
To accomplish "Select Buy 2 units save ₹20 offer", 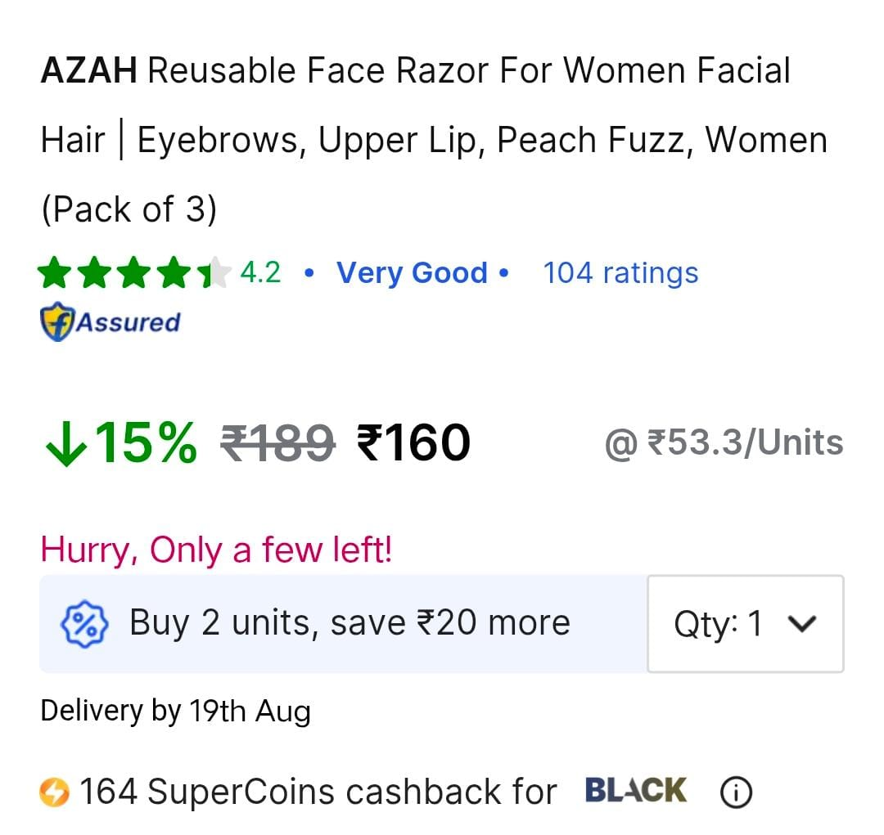I will [x=343, y=624].
